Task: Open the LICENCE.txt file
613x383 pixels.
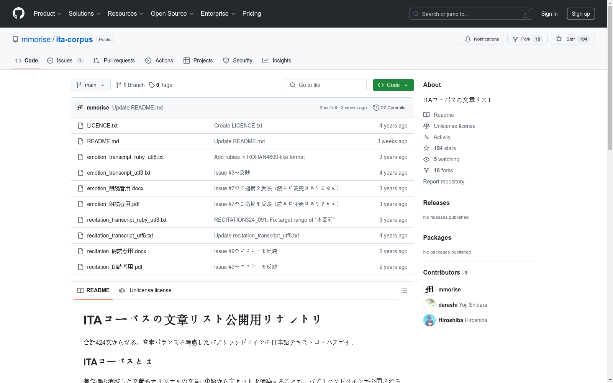Action: click(102, 126)
